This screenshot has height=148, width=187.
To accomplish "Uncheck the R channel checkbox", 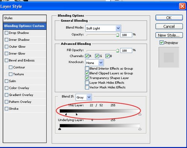I will tap(87, 56).
